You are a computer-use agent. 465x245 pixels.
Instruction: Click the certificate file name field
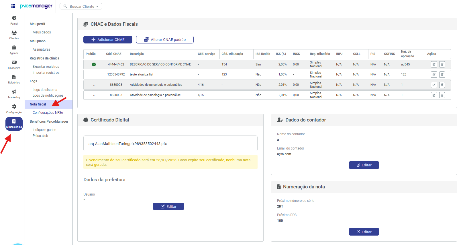point(170,144)
